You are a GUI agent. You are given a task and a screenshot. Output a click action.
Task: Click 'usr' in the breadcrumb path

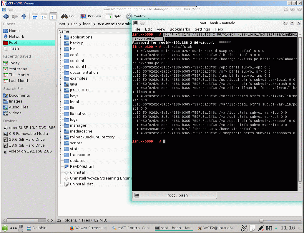(74, 24)
